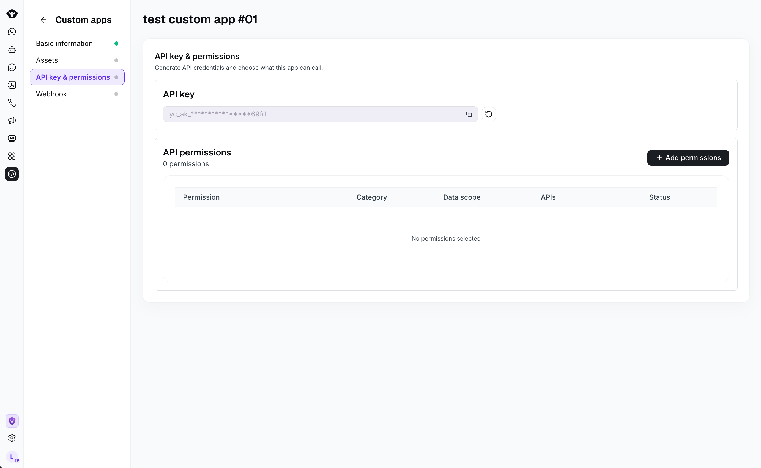This screenshot has height=468, width=761.
Task: Open the phone calls icon
Action: coord(12,103)
